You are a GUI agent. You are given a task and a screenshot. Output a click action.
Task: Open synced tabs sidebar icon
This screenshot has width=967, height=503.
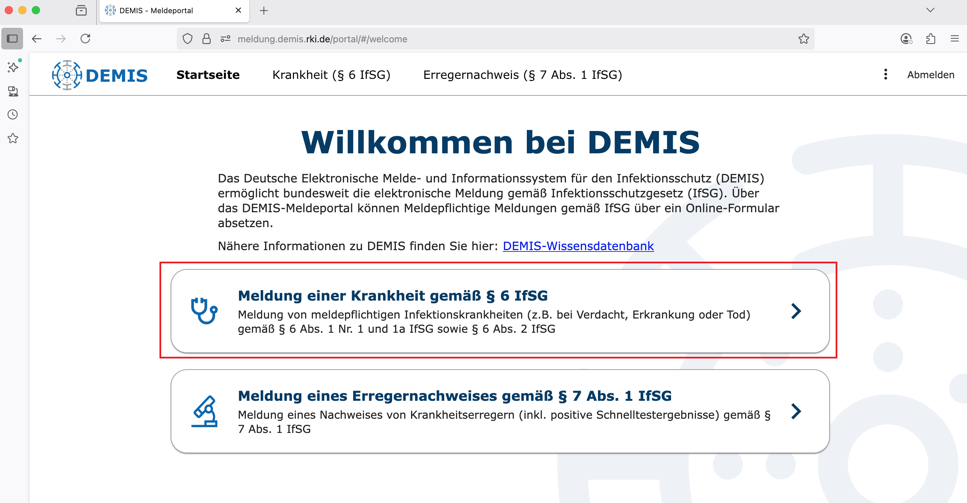(x=13, y=91)
